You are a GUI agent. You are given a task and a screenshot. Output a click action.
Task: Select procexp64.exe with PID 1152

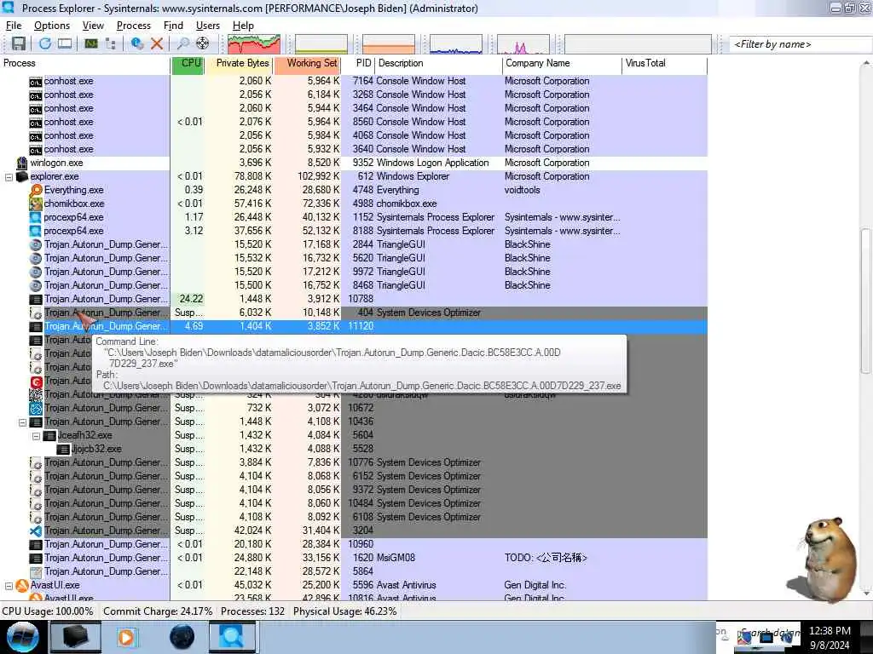click(x=354, y=217)
